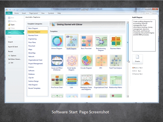This screenshot has width=163, height=122.
Task: Click the Create button
Action: tap(137, 59)
